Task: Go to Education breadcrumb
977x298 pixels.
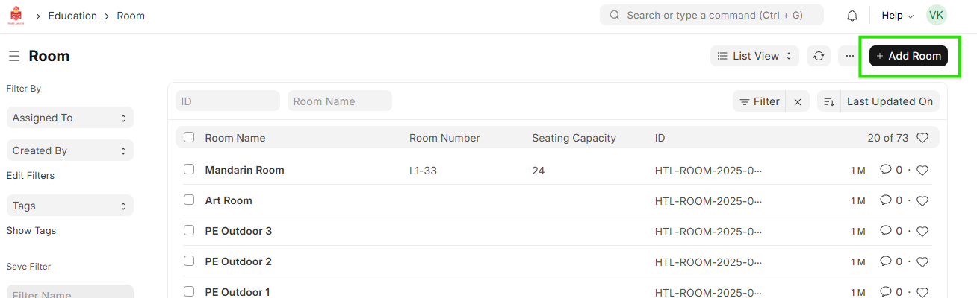Action: tap(72, 16)
